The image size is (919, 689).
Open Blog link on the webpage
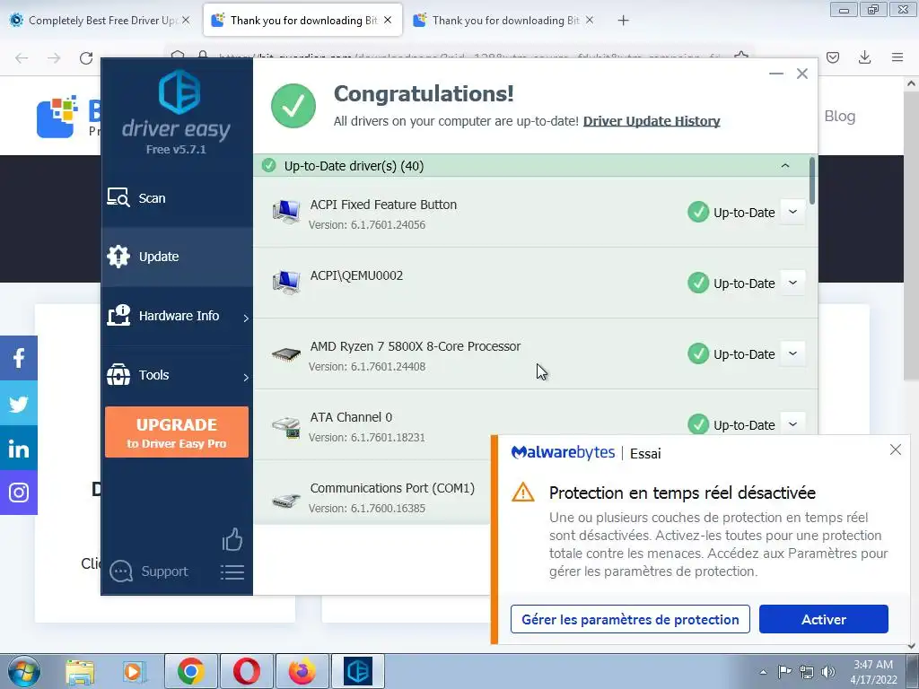click(839, 116)
